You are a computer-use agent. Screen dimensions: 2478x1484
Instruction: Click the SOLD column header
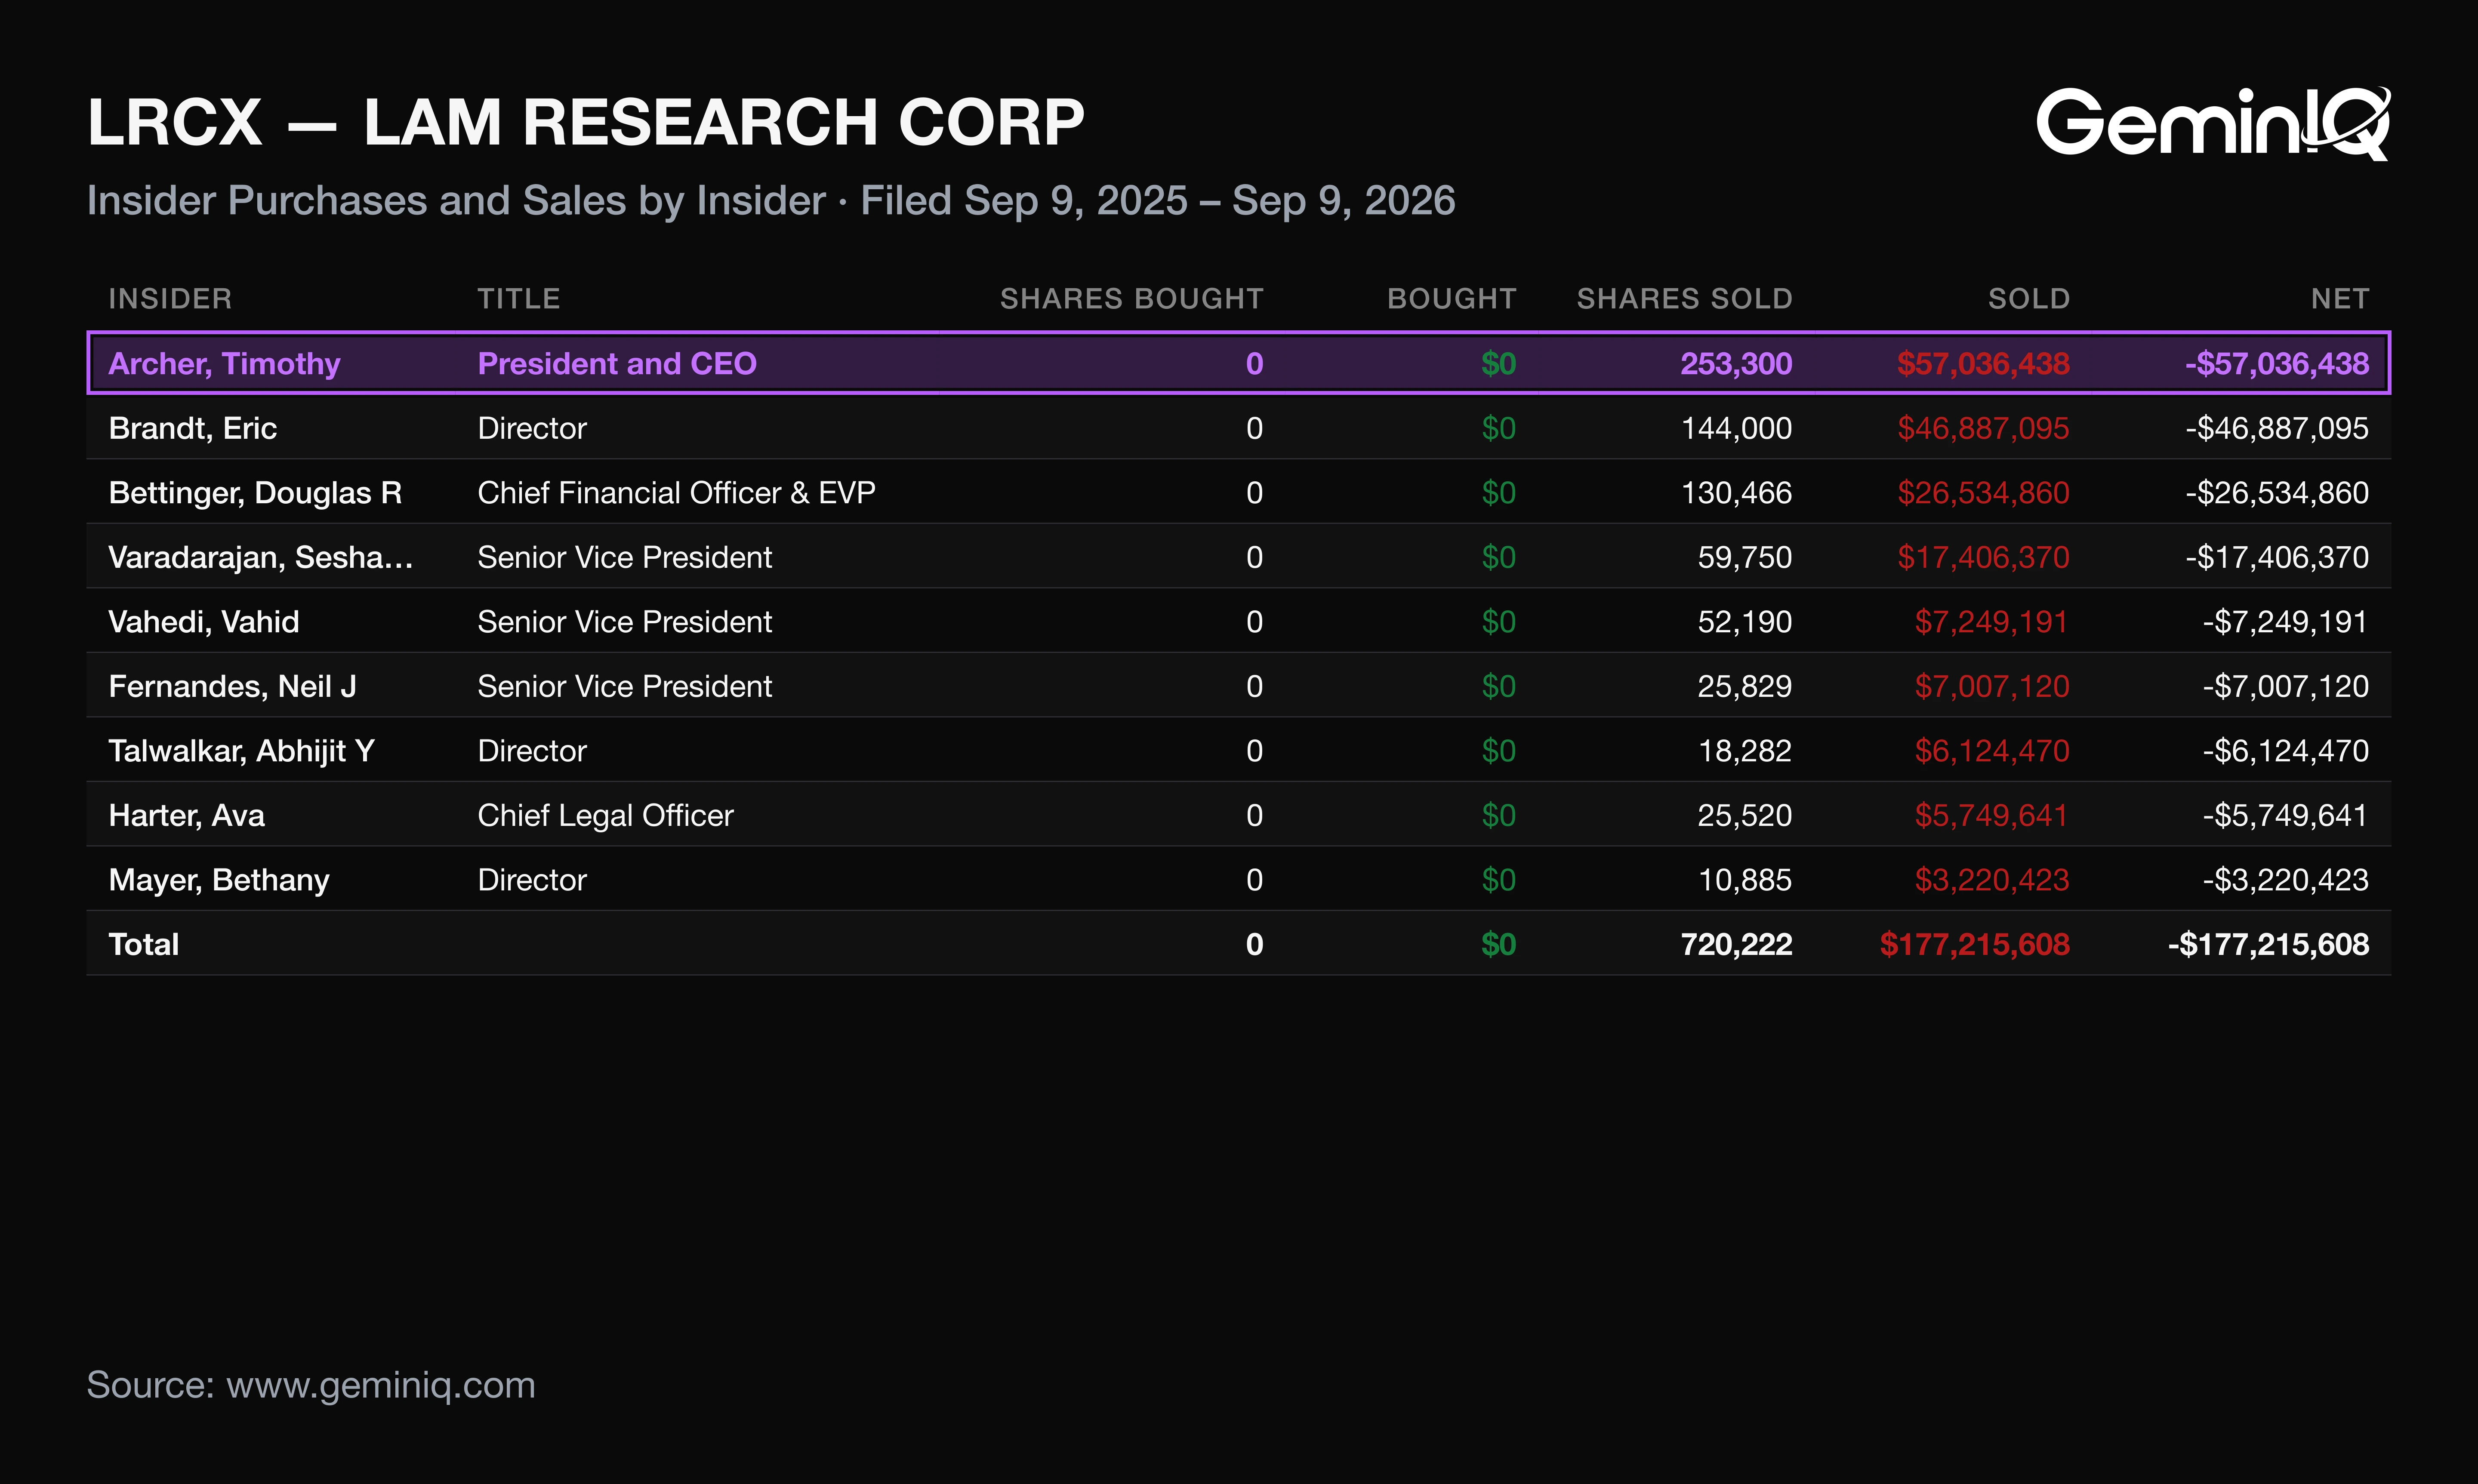point(2028,298)
